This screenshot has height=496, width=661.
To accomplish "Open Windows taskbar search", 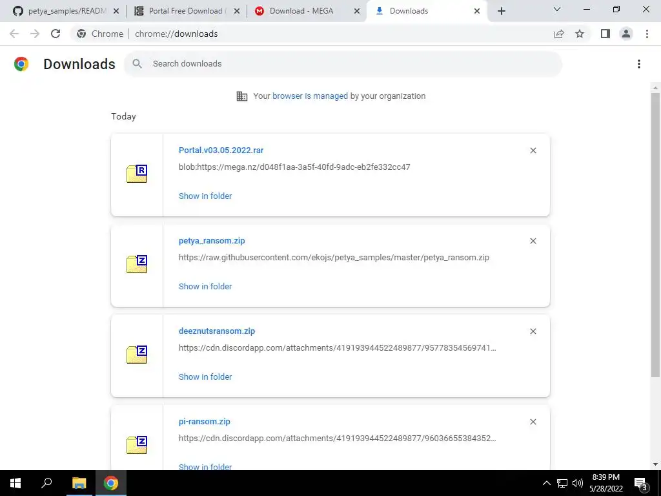I will coord(46,483).
